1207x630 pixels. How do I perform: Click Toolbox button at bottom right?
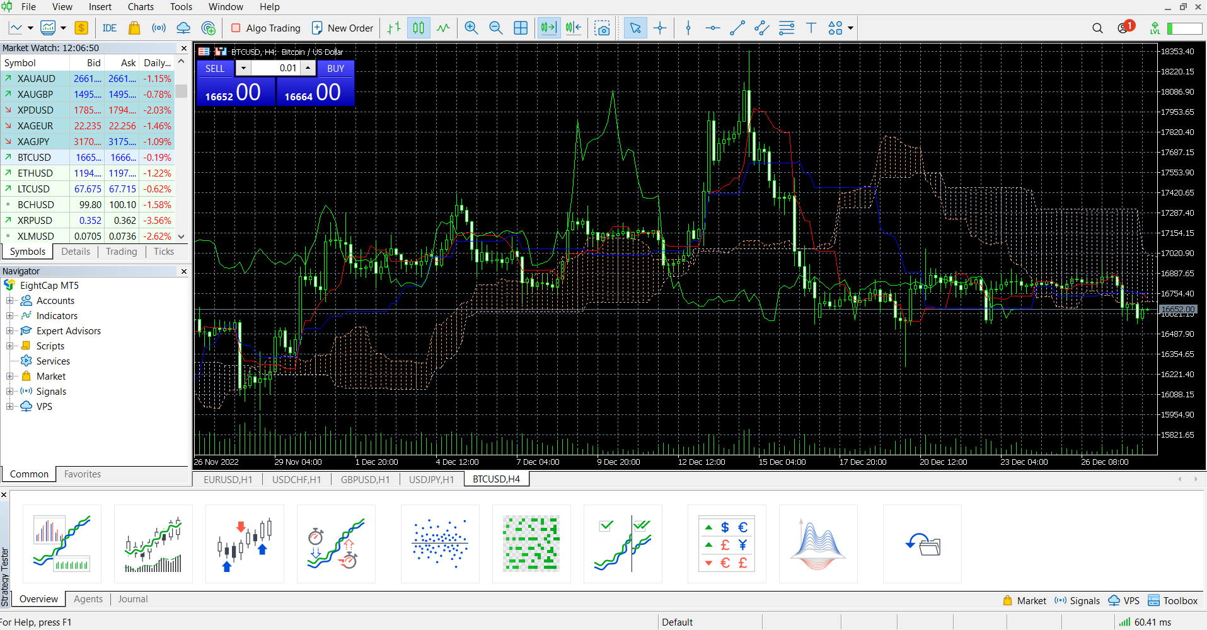tap(1173, 601)
